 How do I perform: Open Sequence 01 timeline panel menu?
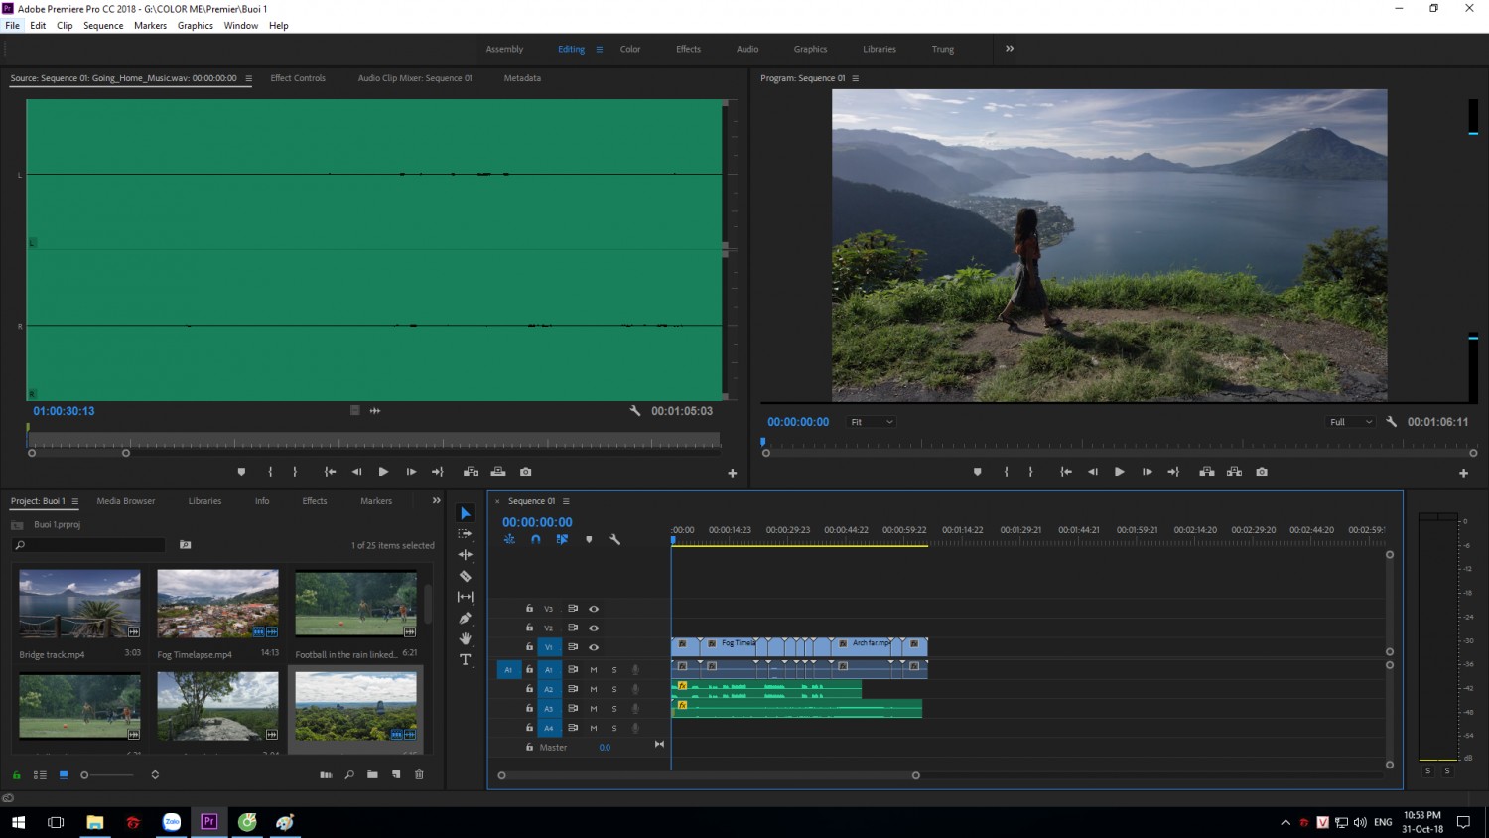(x=566, y=501)
